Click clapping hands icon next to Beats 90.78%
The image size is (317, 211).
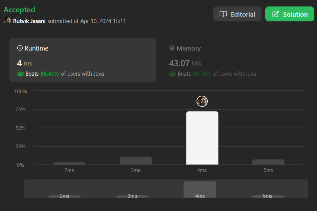coord(173,74)
